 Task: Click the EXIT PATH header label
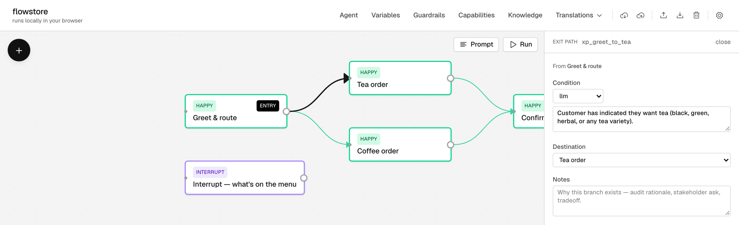coord(565,42)
